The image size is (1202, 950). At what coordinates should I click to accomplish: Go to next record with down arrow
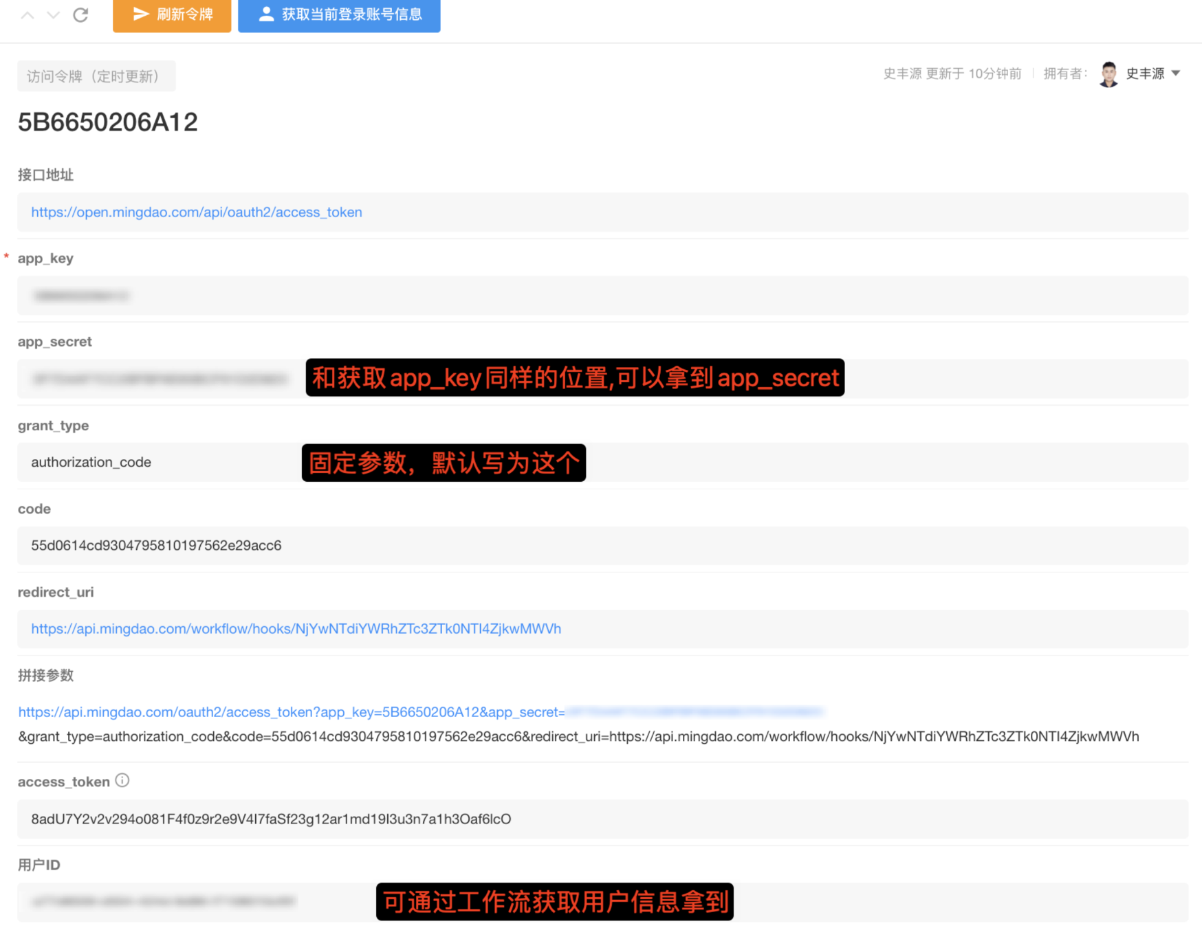pos(53,14)
